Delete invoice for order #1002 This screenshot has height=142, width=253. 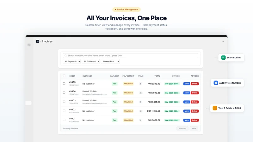(194, 111)
